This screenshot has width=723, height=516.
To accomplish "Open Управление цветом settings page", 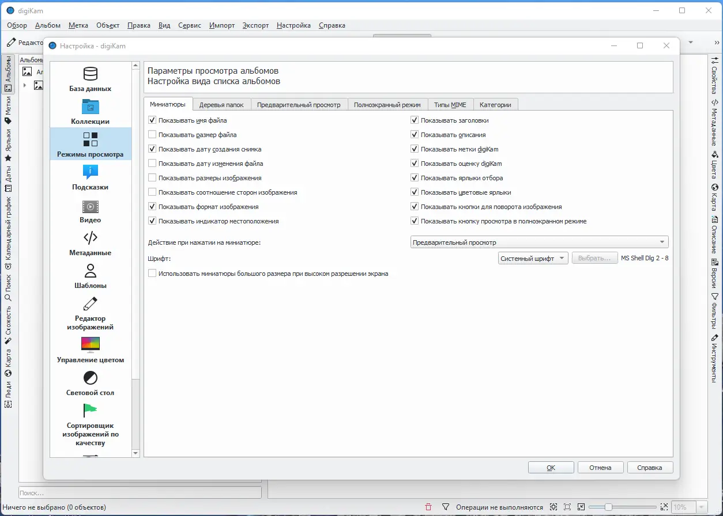I will (x=91, y=350).
